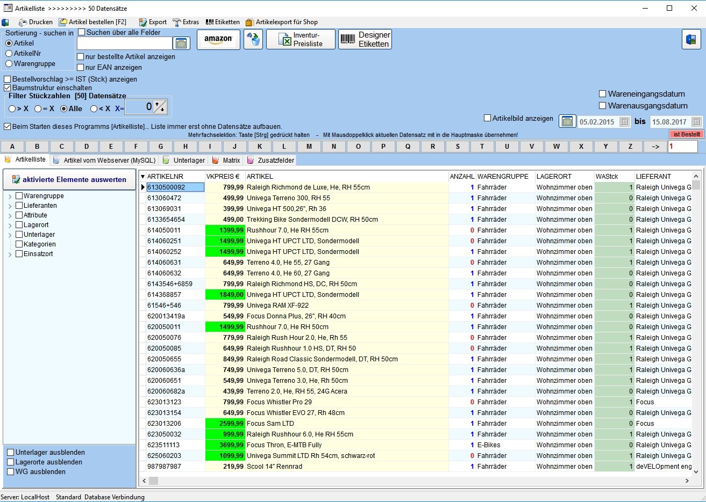Open the Extras menu
Viewport: 706px width, 502px height.
click(x=186, y=22)
